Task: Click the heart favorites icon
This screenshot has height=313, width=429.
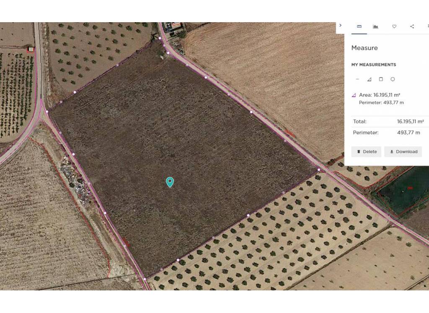Action: (394, 26)
